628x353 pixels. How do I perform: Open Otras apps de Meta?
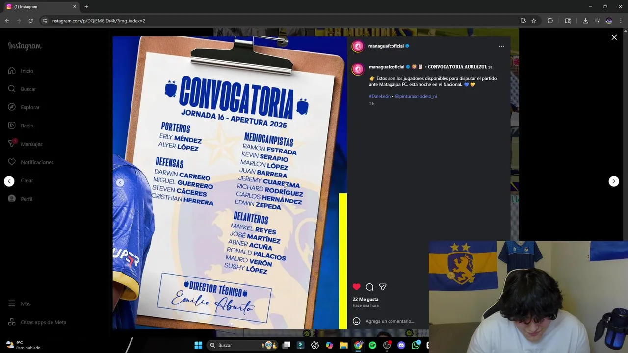[x=37, y=322]
